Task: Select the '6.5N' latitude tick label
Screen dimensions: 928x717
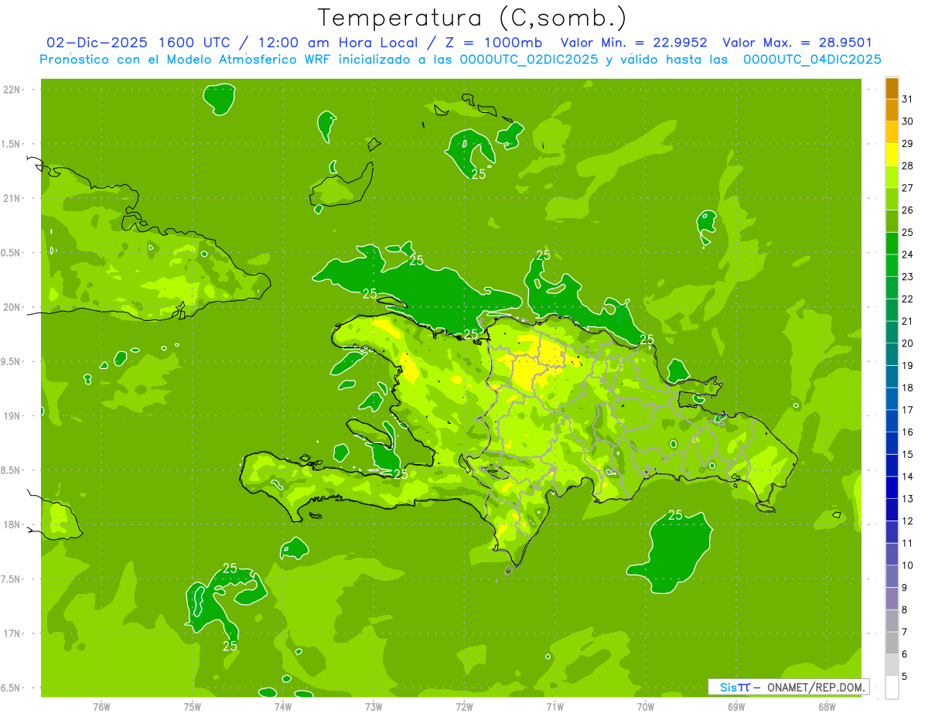Action: coord(11,688)
